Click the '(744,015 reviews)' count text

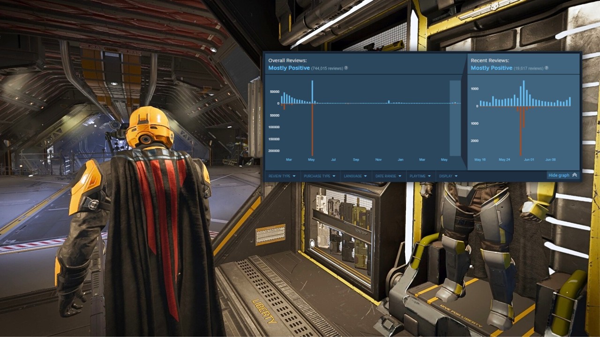(327, 68)
